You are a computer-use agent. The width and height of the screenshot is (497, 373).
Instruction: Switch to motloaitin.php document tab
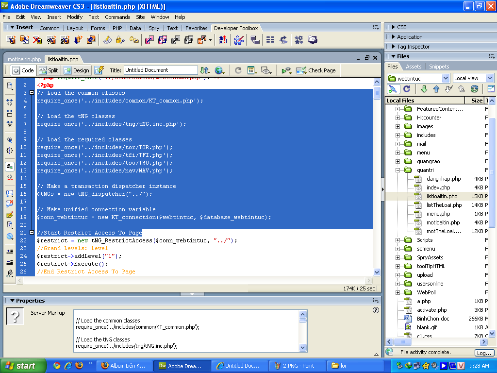point(24,59)
